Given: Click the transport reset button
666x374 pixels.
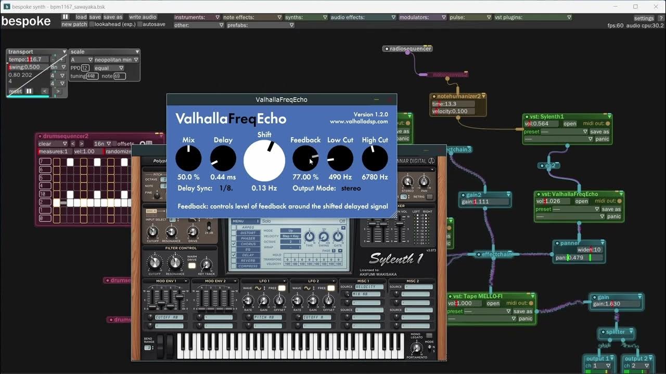Looking at the screenshot, I should [x=16, y=91].
